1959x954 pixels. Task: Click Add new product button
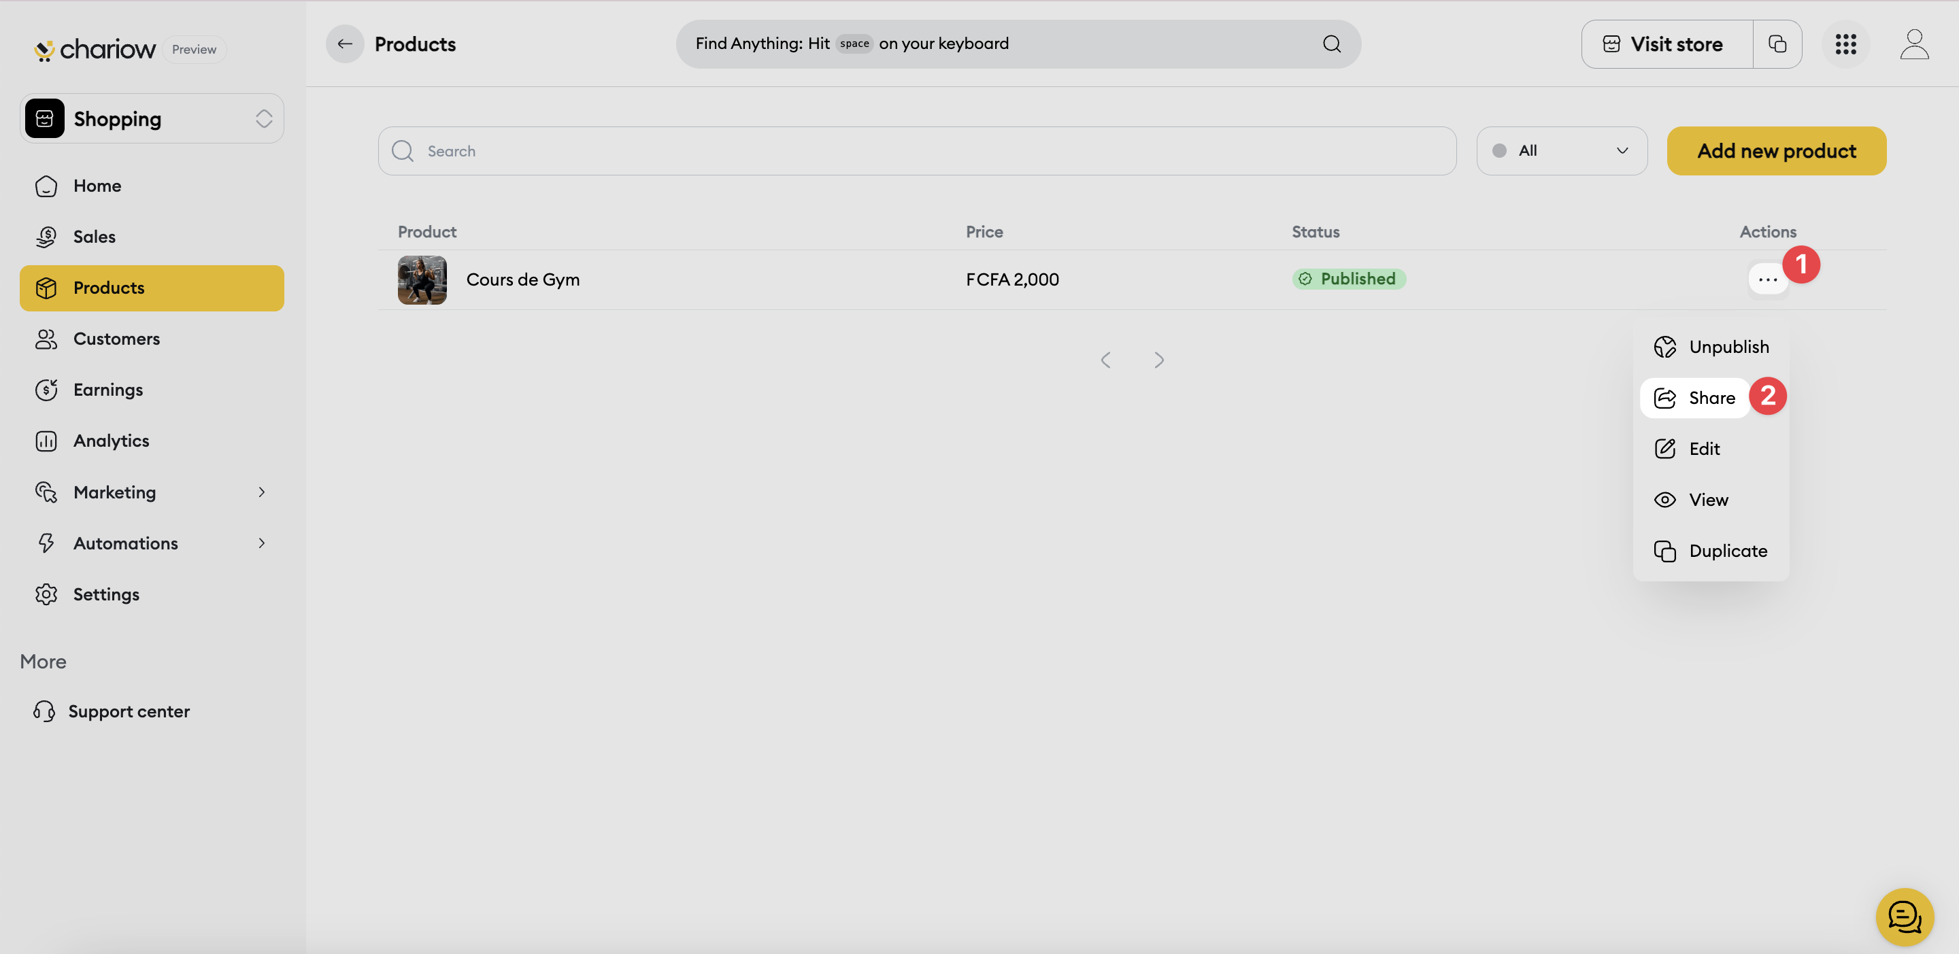click(1777, 151)
